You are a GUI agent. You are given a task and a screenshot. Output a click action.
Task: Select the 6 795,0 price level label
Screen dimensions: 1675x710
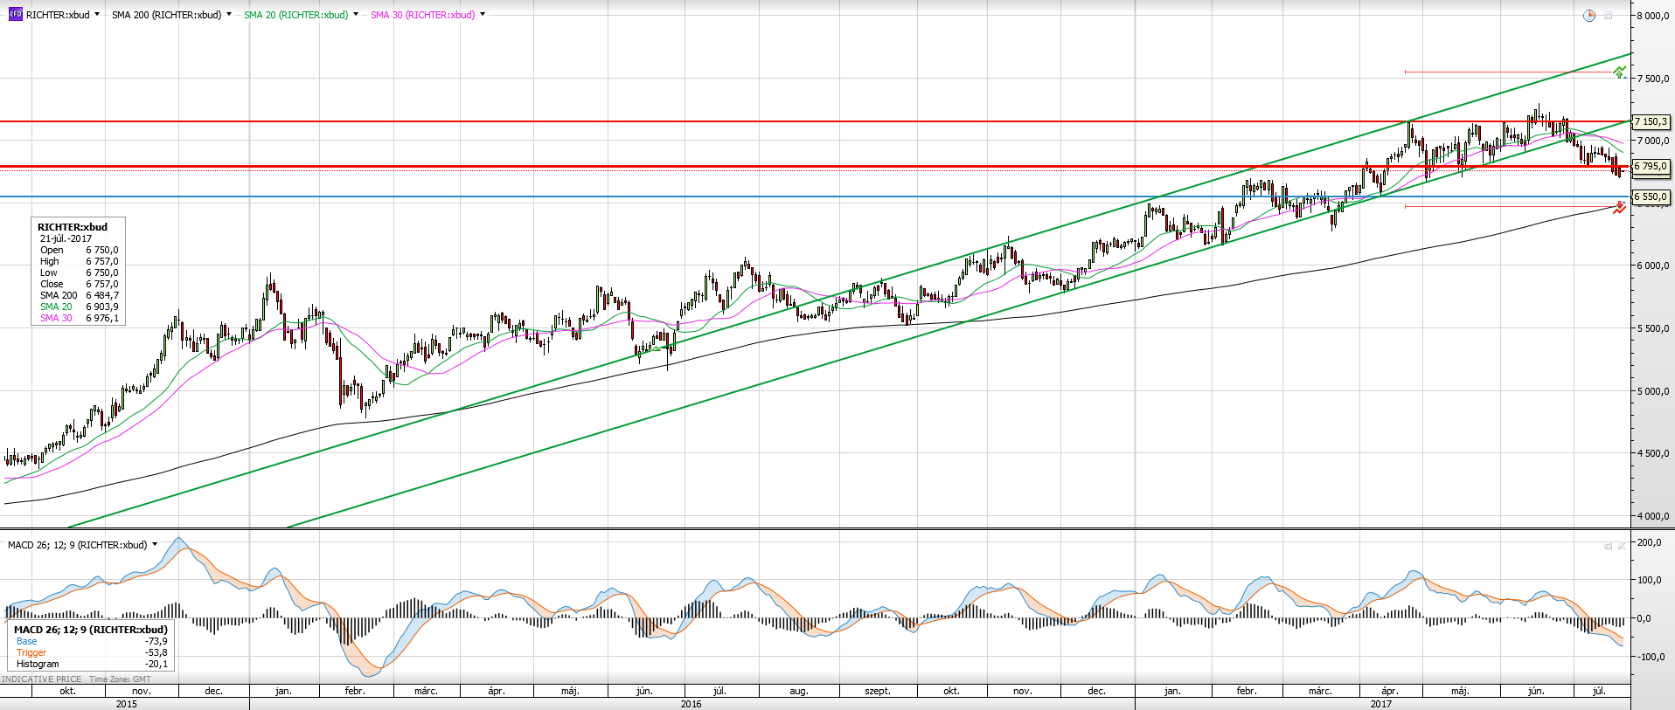pos(1651,166)
